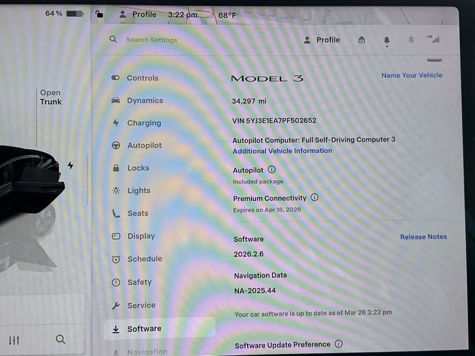475x356 pixels.
Task: Click the Autopilot steering wheel icon
Action: pyautogui.click(x=116, y=145)
